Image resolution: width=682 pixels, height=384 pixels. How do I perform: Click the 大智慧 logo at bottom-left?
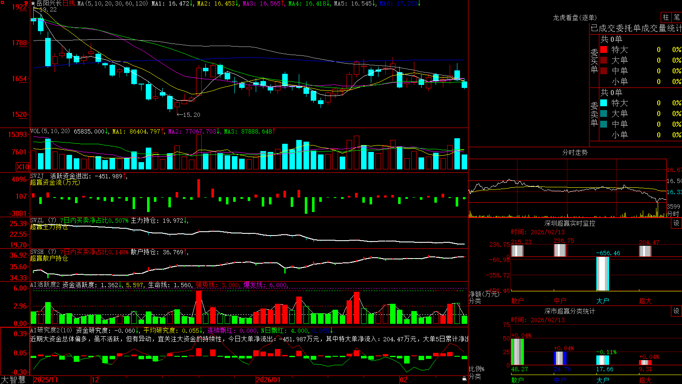tap(14, 379)
